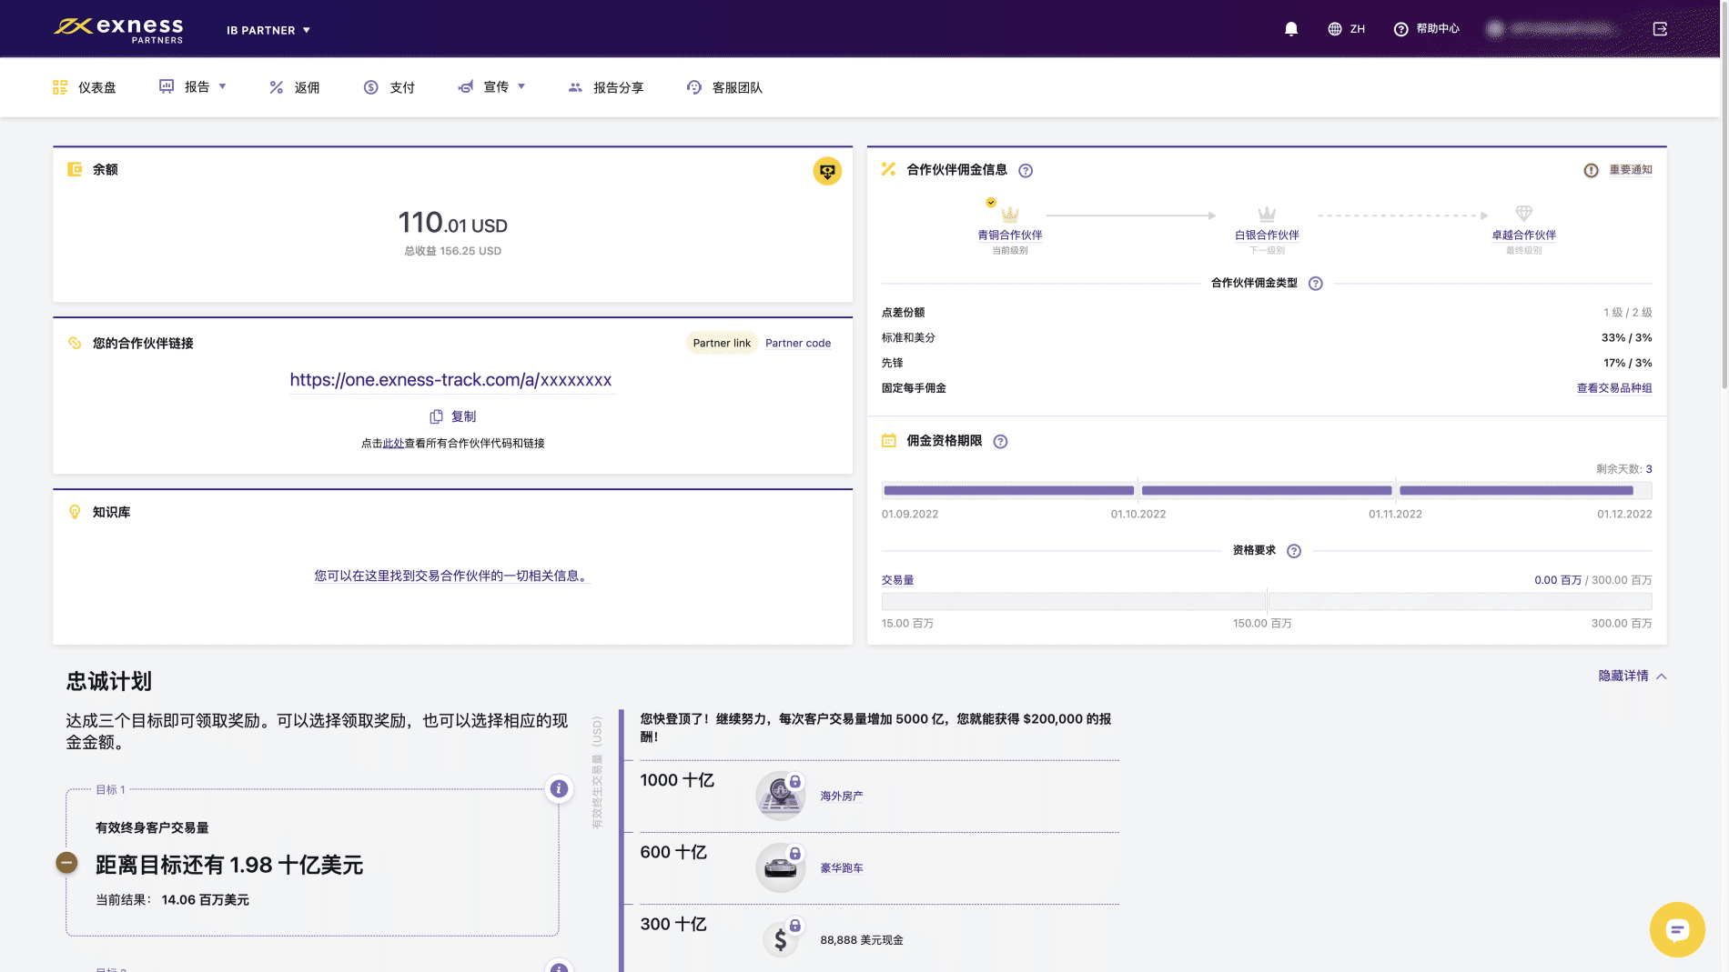Screen dimensions: 1729x972
Task: Click help icon beside 资格要求
Action: [1293, 551]
